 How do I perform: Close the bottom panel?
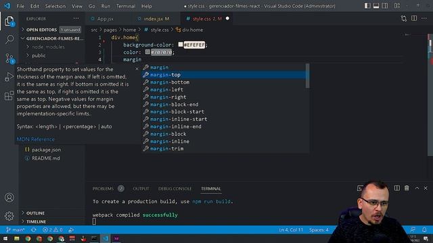click(x=426, y=188)
